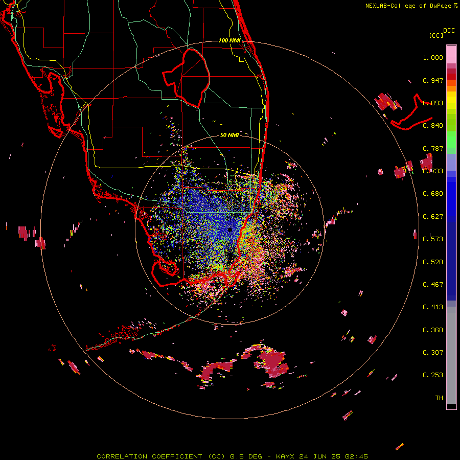
Task: Click the black KAMX radar site dot
Action: tap(230, 230)
